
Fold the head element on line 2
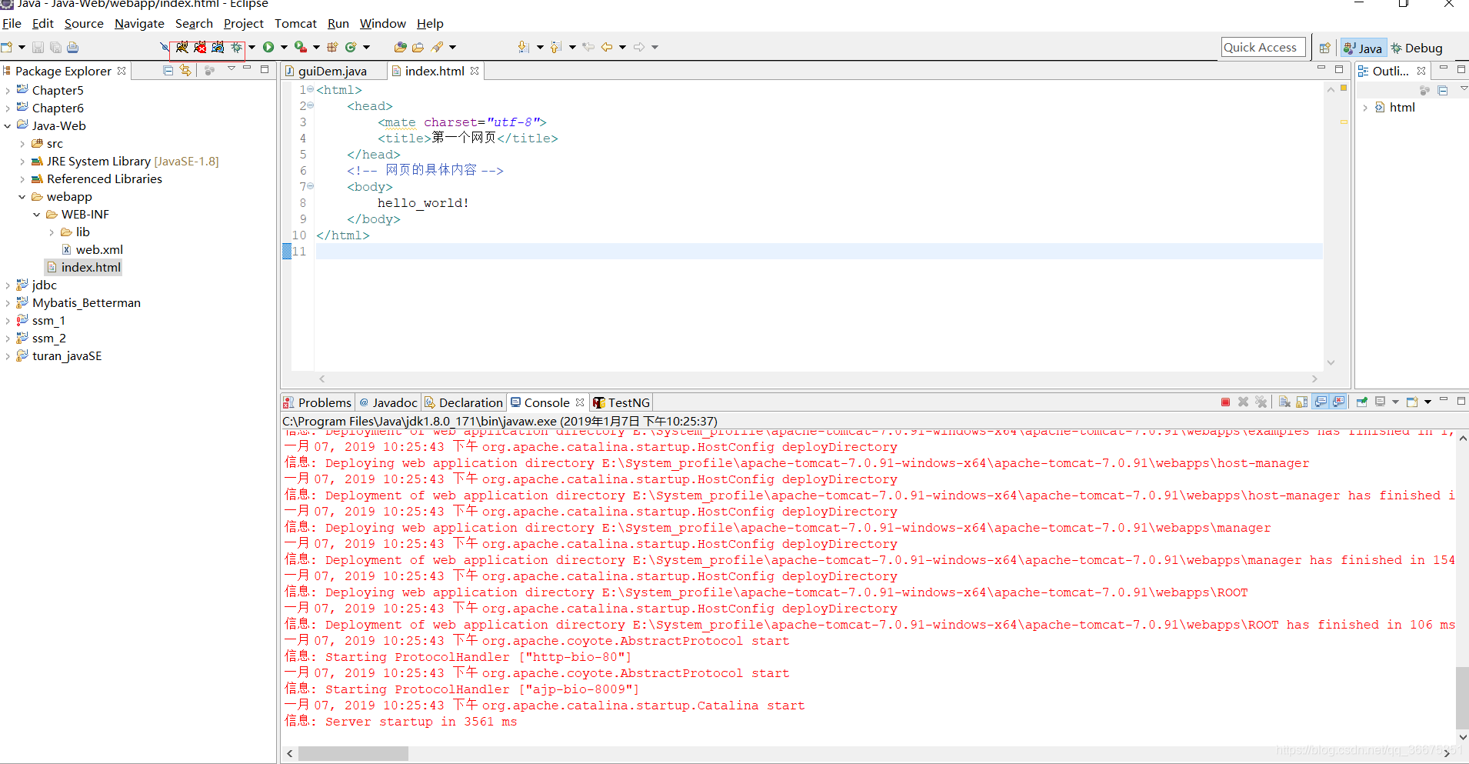point(311,105)
